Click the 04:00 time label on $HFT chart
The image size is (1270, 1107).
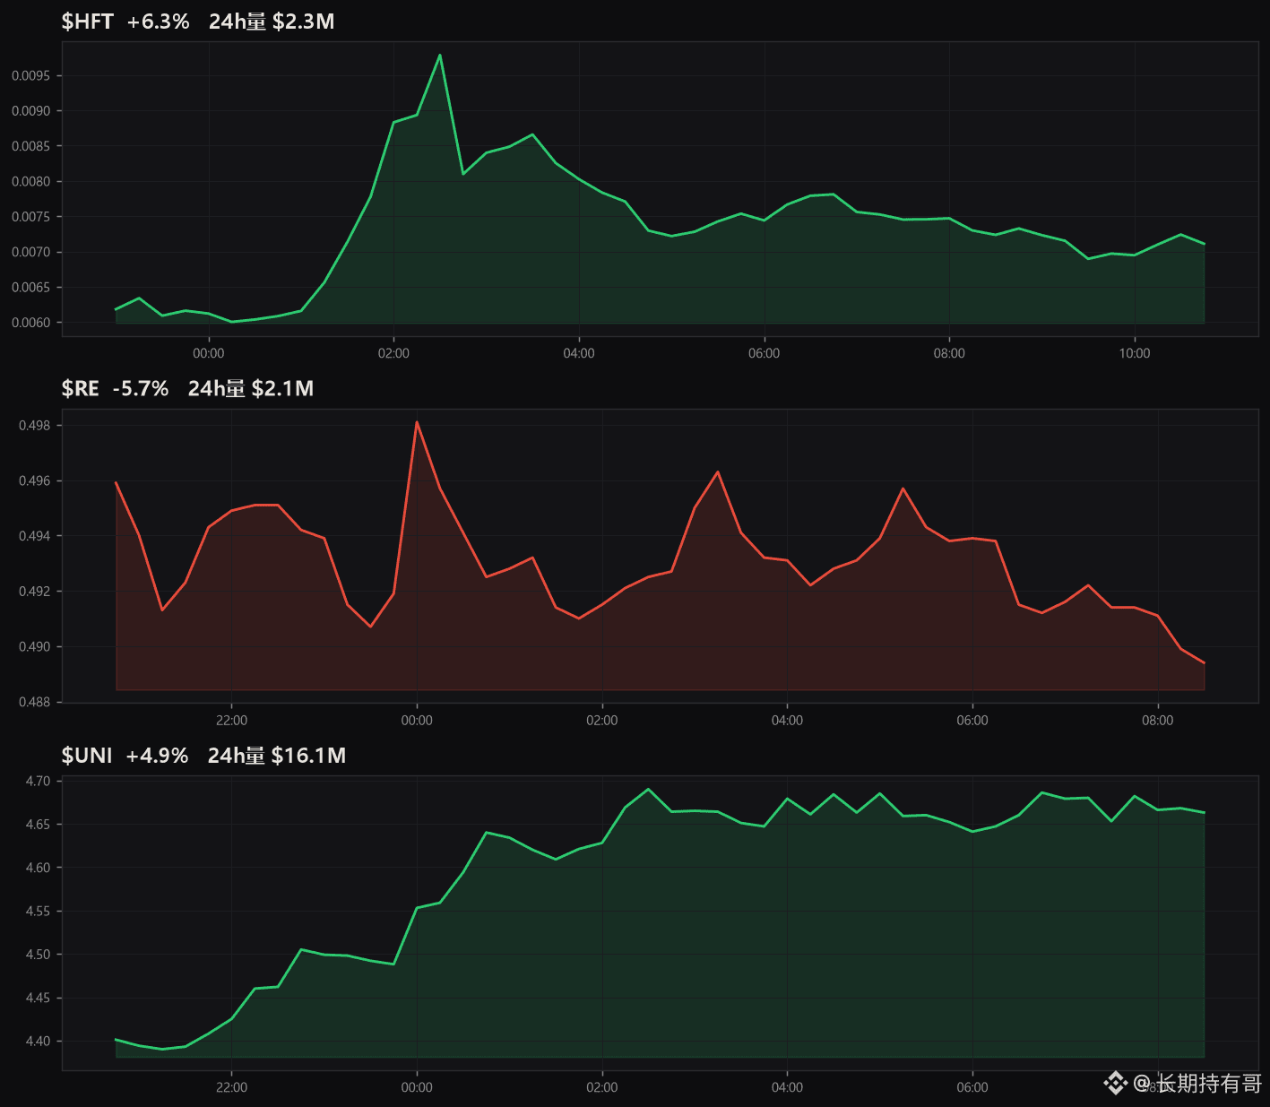(579, 353)
